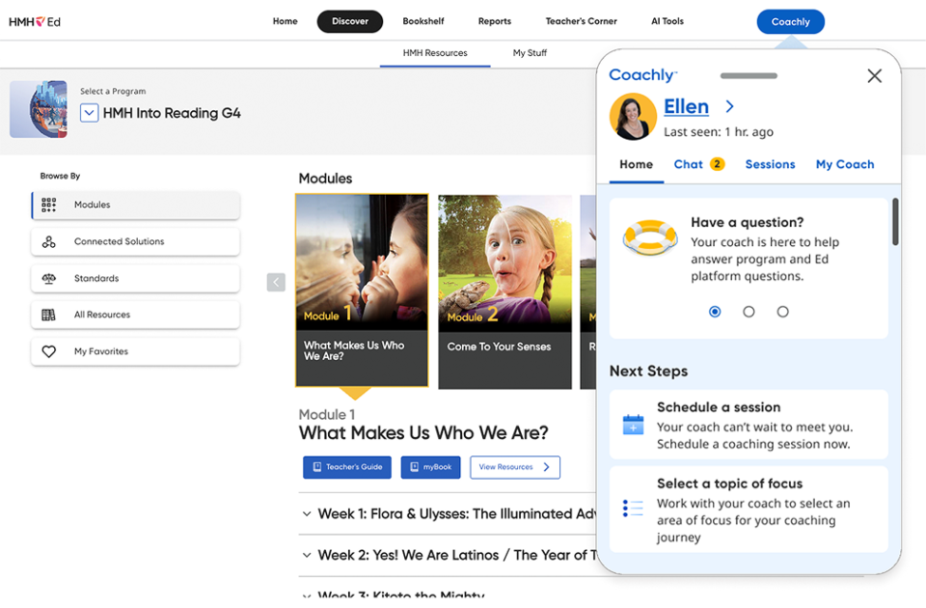Click the My Favorites heart icon
Image resolution: width=926 pixels, height=608 pixels.
coord(49,351)
